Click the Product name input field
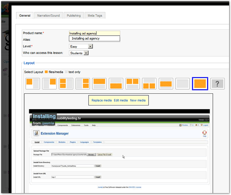Viewport: 231px width, 195px height. click(x=95, y=33)
